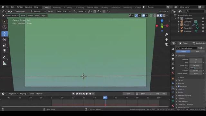Hide the Suzanne object
206x116 pixels.
[203, 31]
